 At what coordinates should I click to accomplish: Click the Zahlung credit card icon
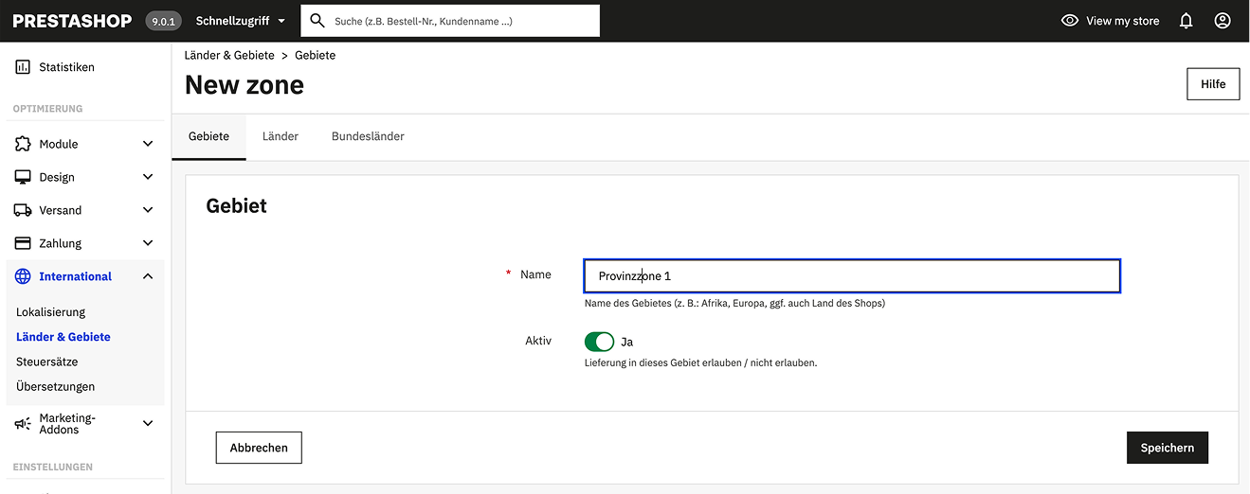[23, 243]
